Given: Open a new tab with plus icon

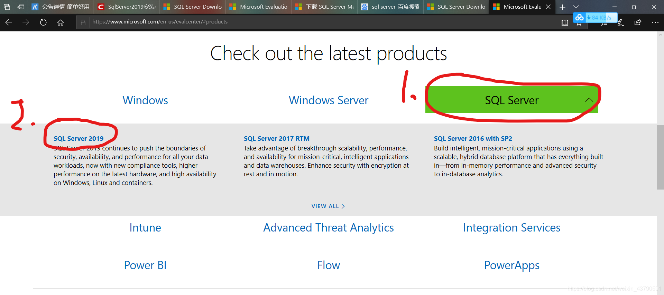Looking at the screenshot, I should [563, 7].
